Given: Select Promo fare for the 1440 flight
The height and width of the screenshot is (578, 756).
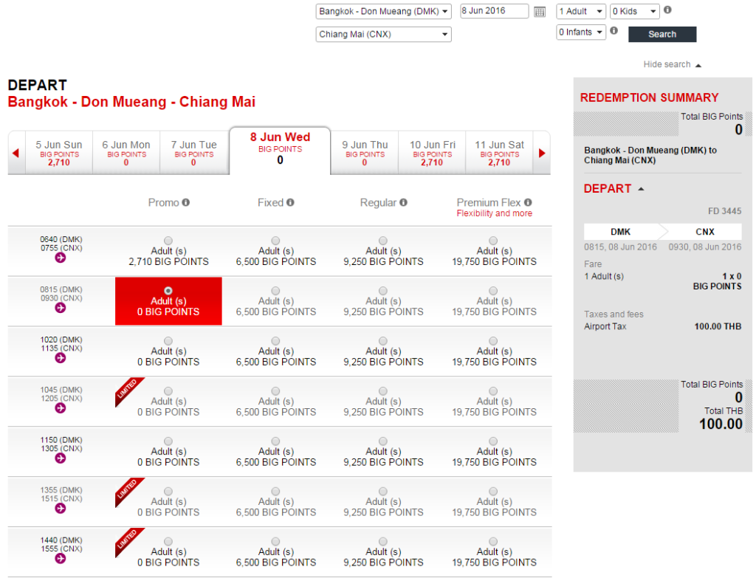Looking at the screenshot, I should [x=168, y=541].
